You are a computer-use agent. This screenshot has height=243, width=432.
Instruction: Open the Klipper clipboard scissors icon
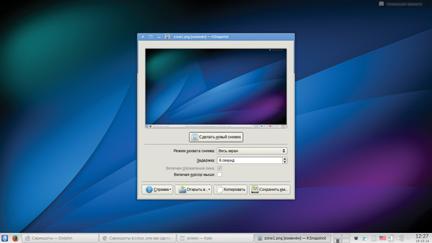374,238
